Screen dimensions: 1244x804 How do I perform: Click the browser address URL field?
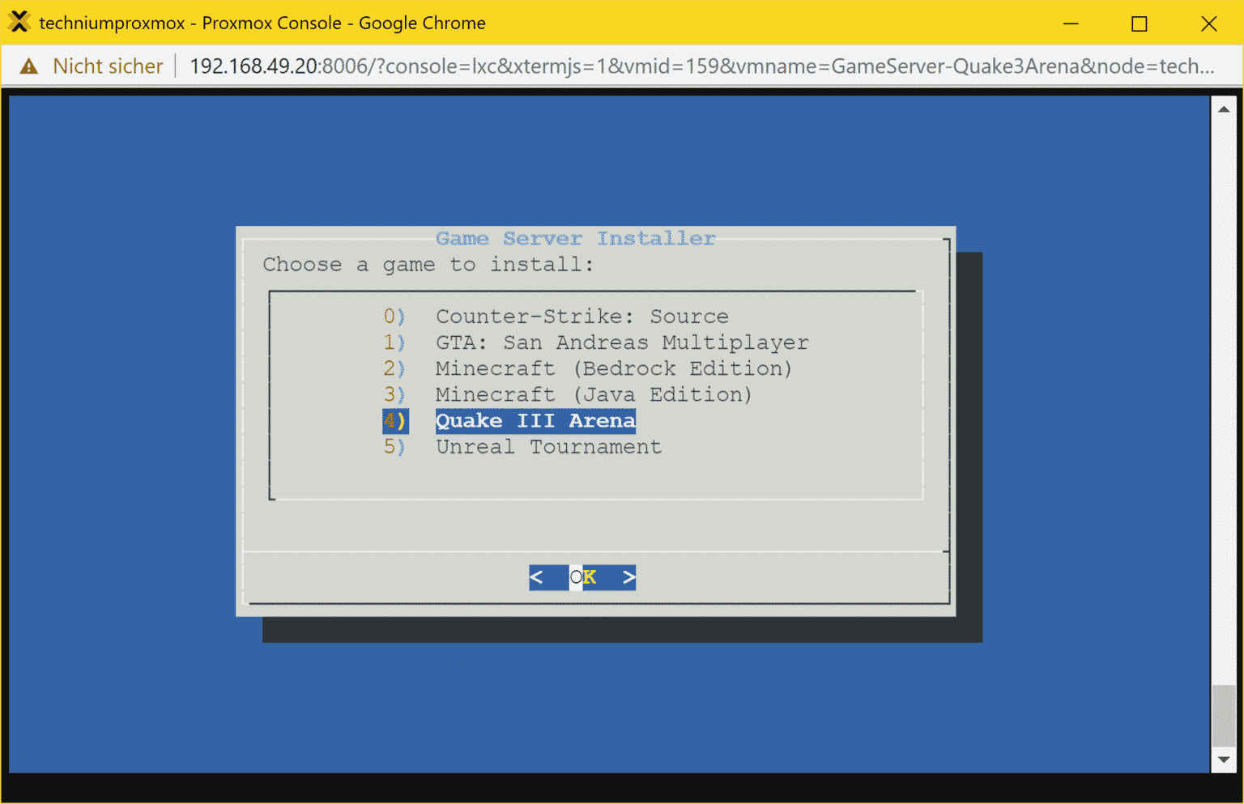[701, 66]
